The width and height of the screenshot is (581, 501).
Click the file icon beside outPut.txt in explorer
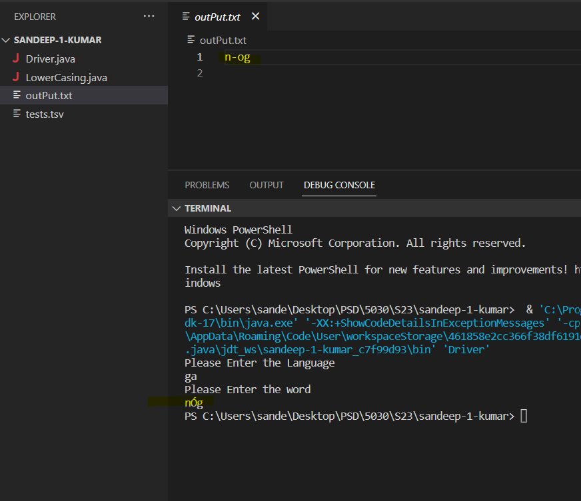(x=17, y=95)
